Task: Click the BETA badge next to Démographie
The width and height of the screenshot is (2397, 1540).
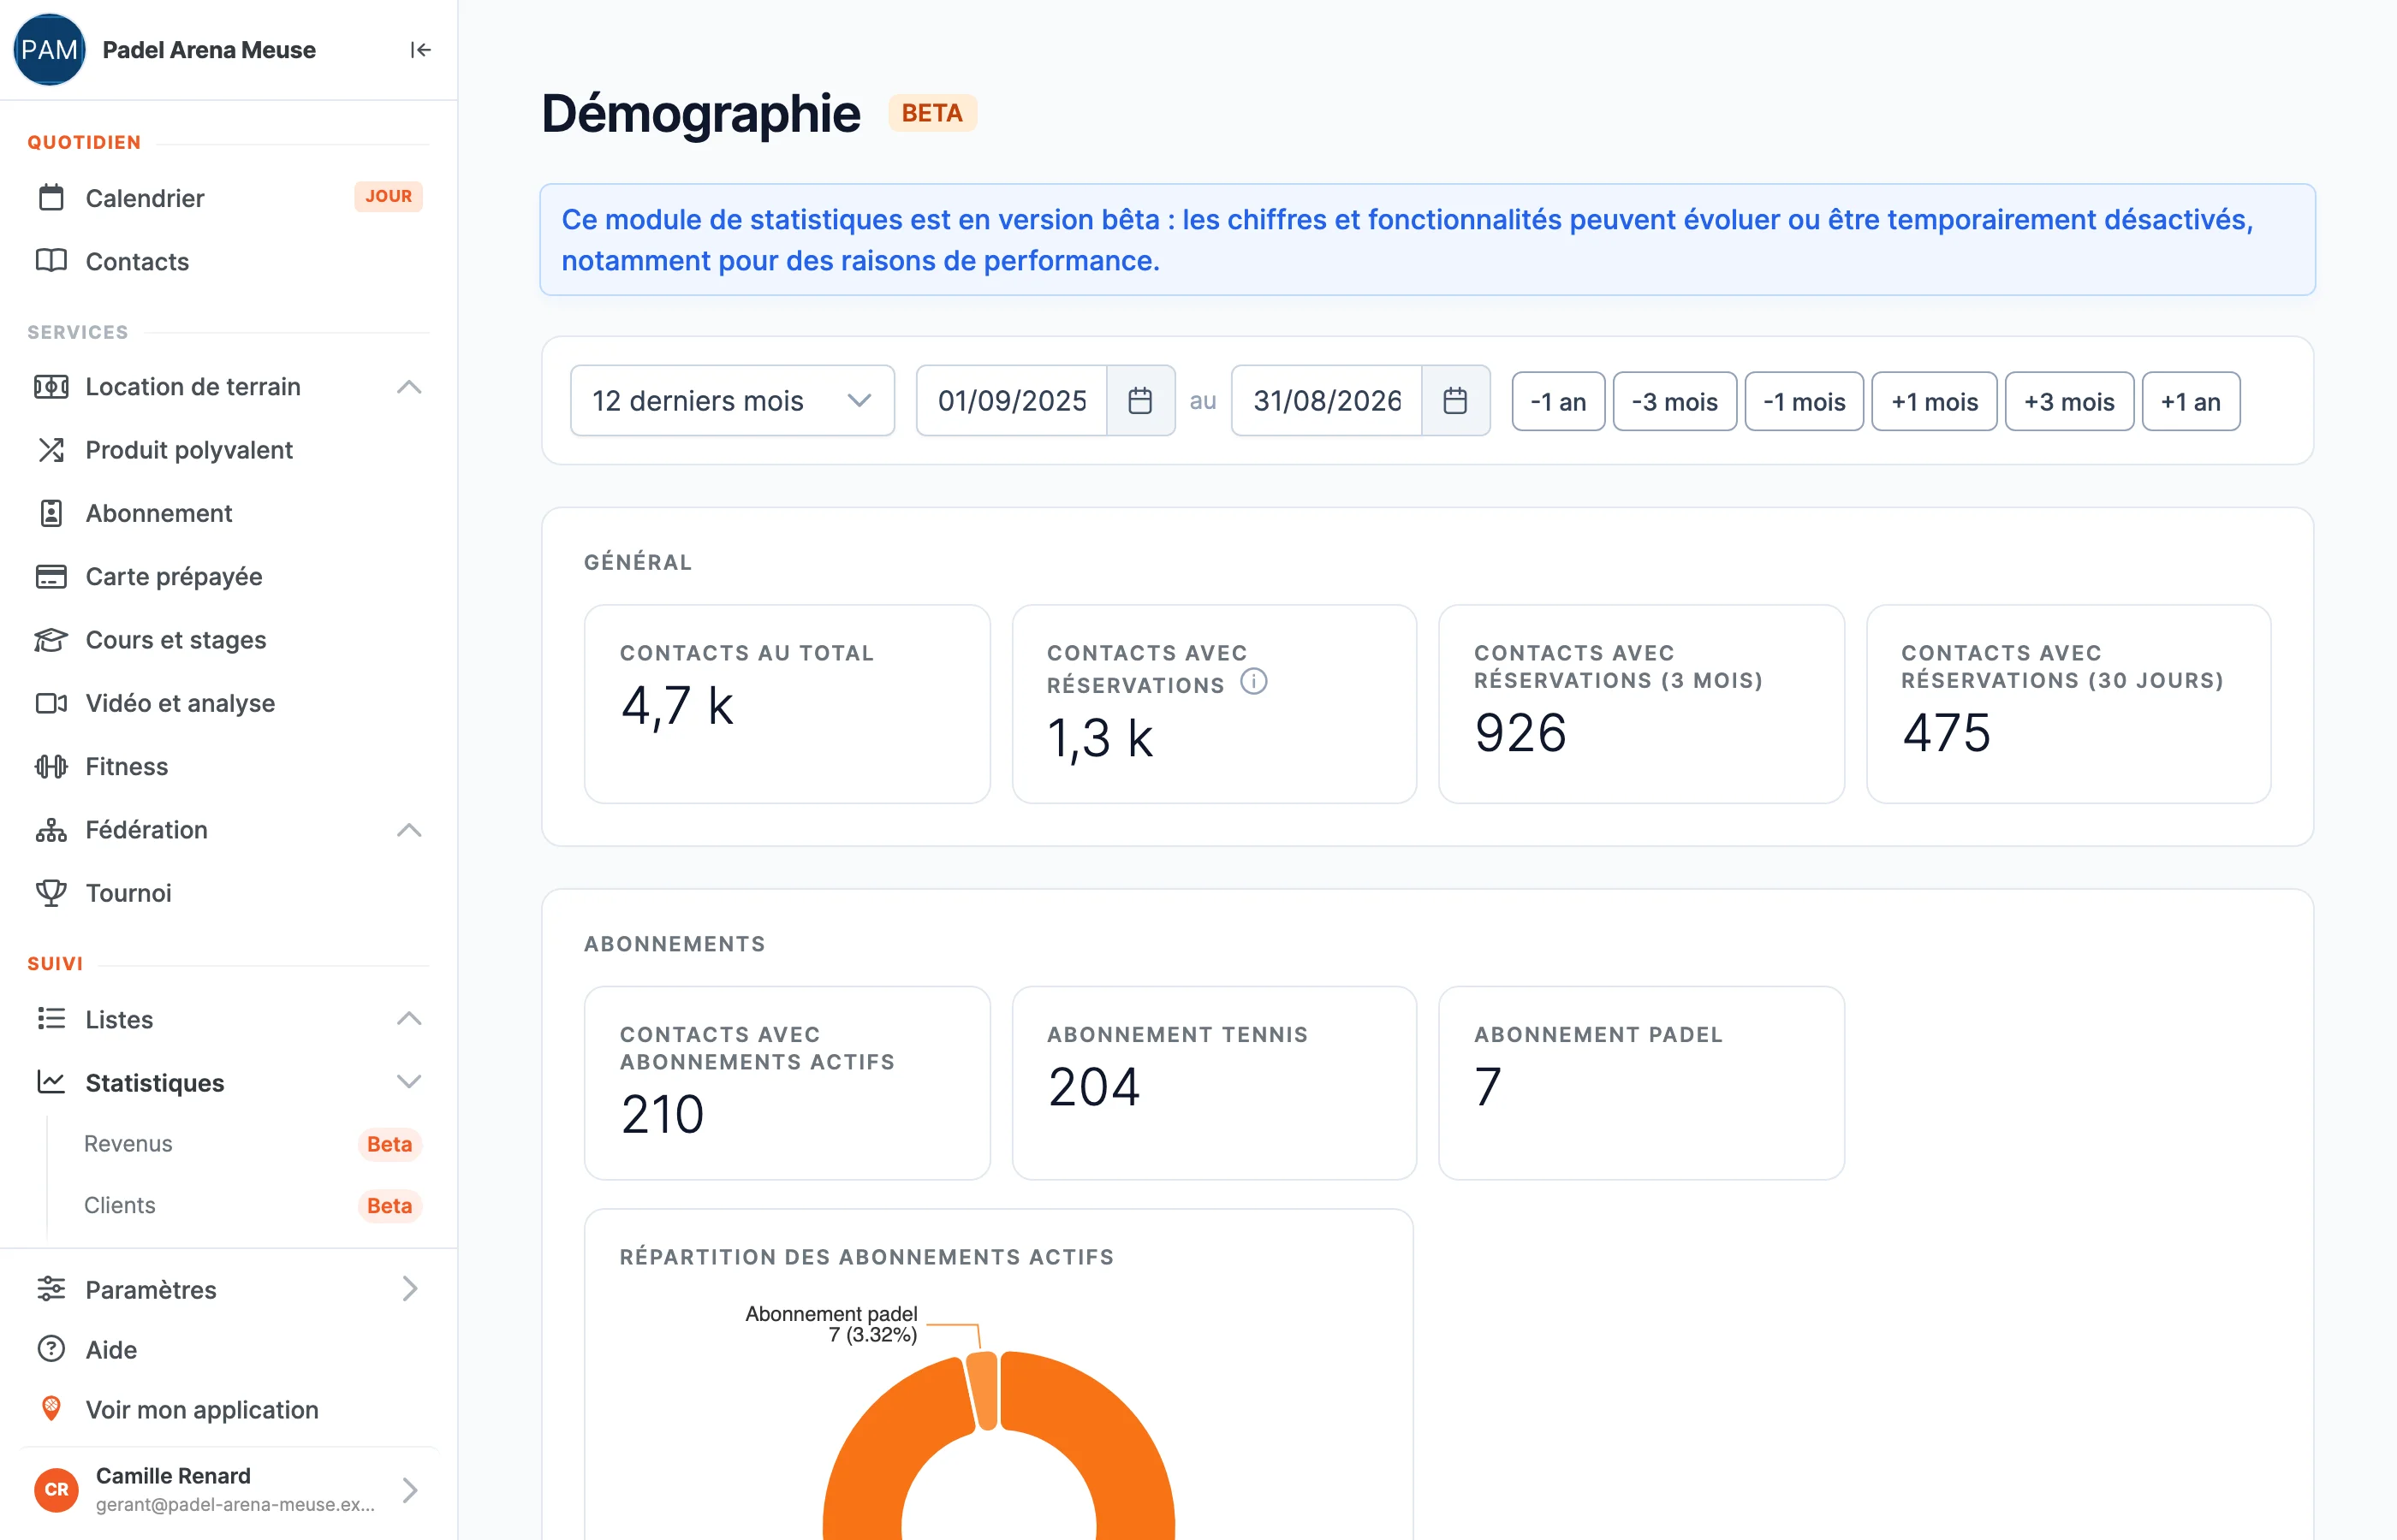Action: point(931,113)
